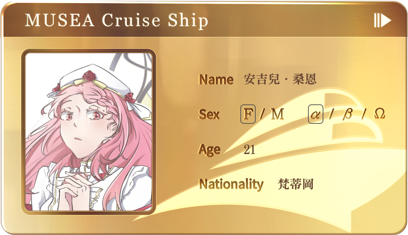This screenshot has height=235, width=408.
Task: Select the F sex option
Action: [x=248, y=114]
